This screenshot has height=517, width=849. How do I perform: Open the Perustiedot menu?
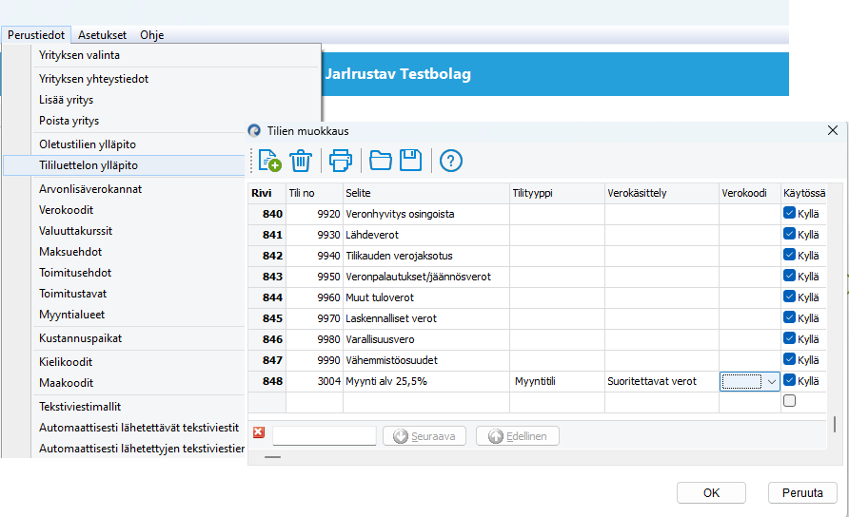pyautogui.click(x=36, y=34)
